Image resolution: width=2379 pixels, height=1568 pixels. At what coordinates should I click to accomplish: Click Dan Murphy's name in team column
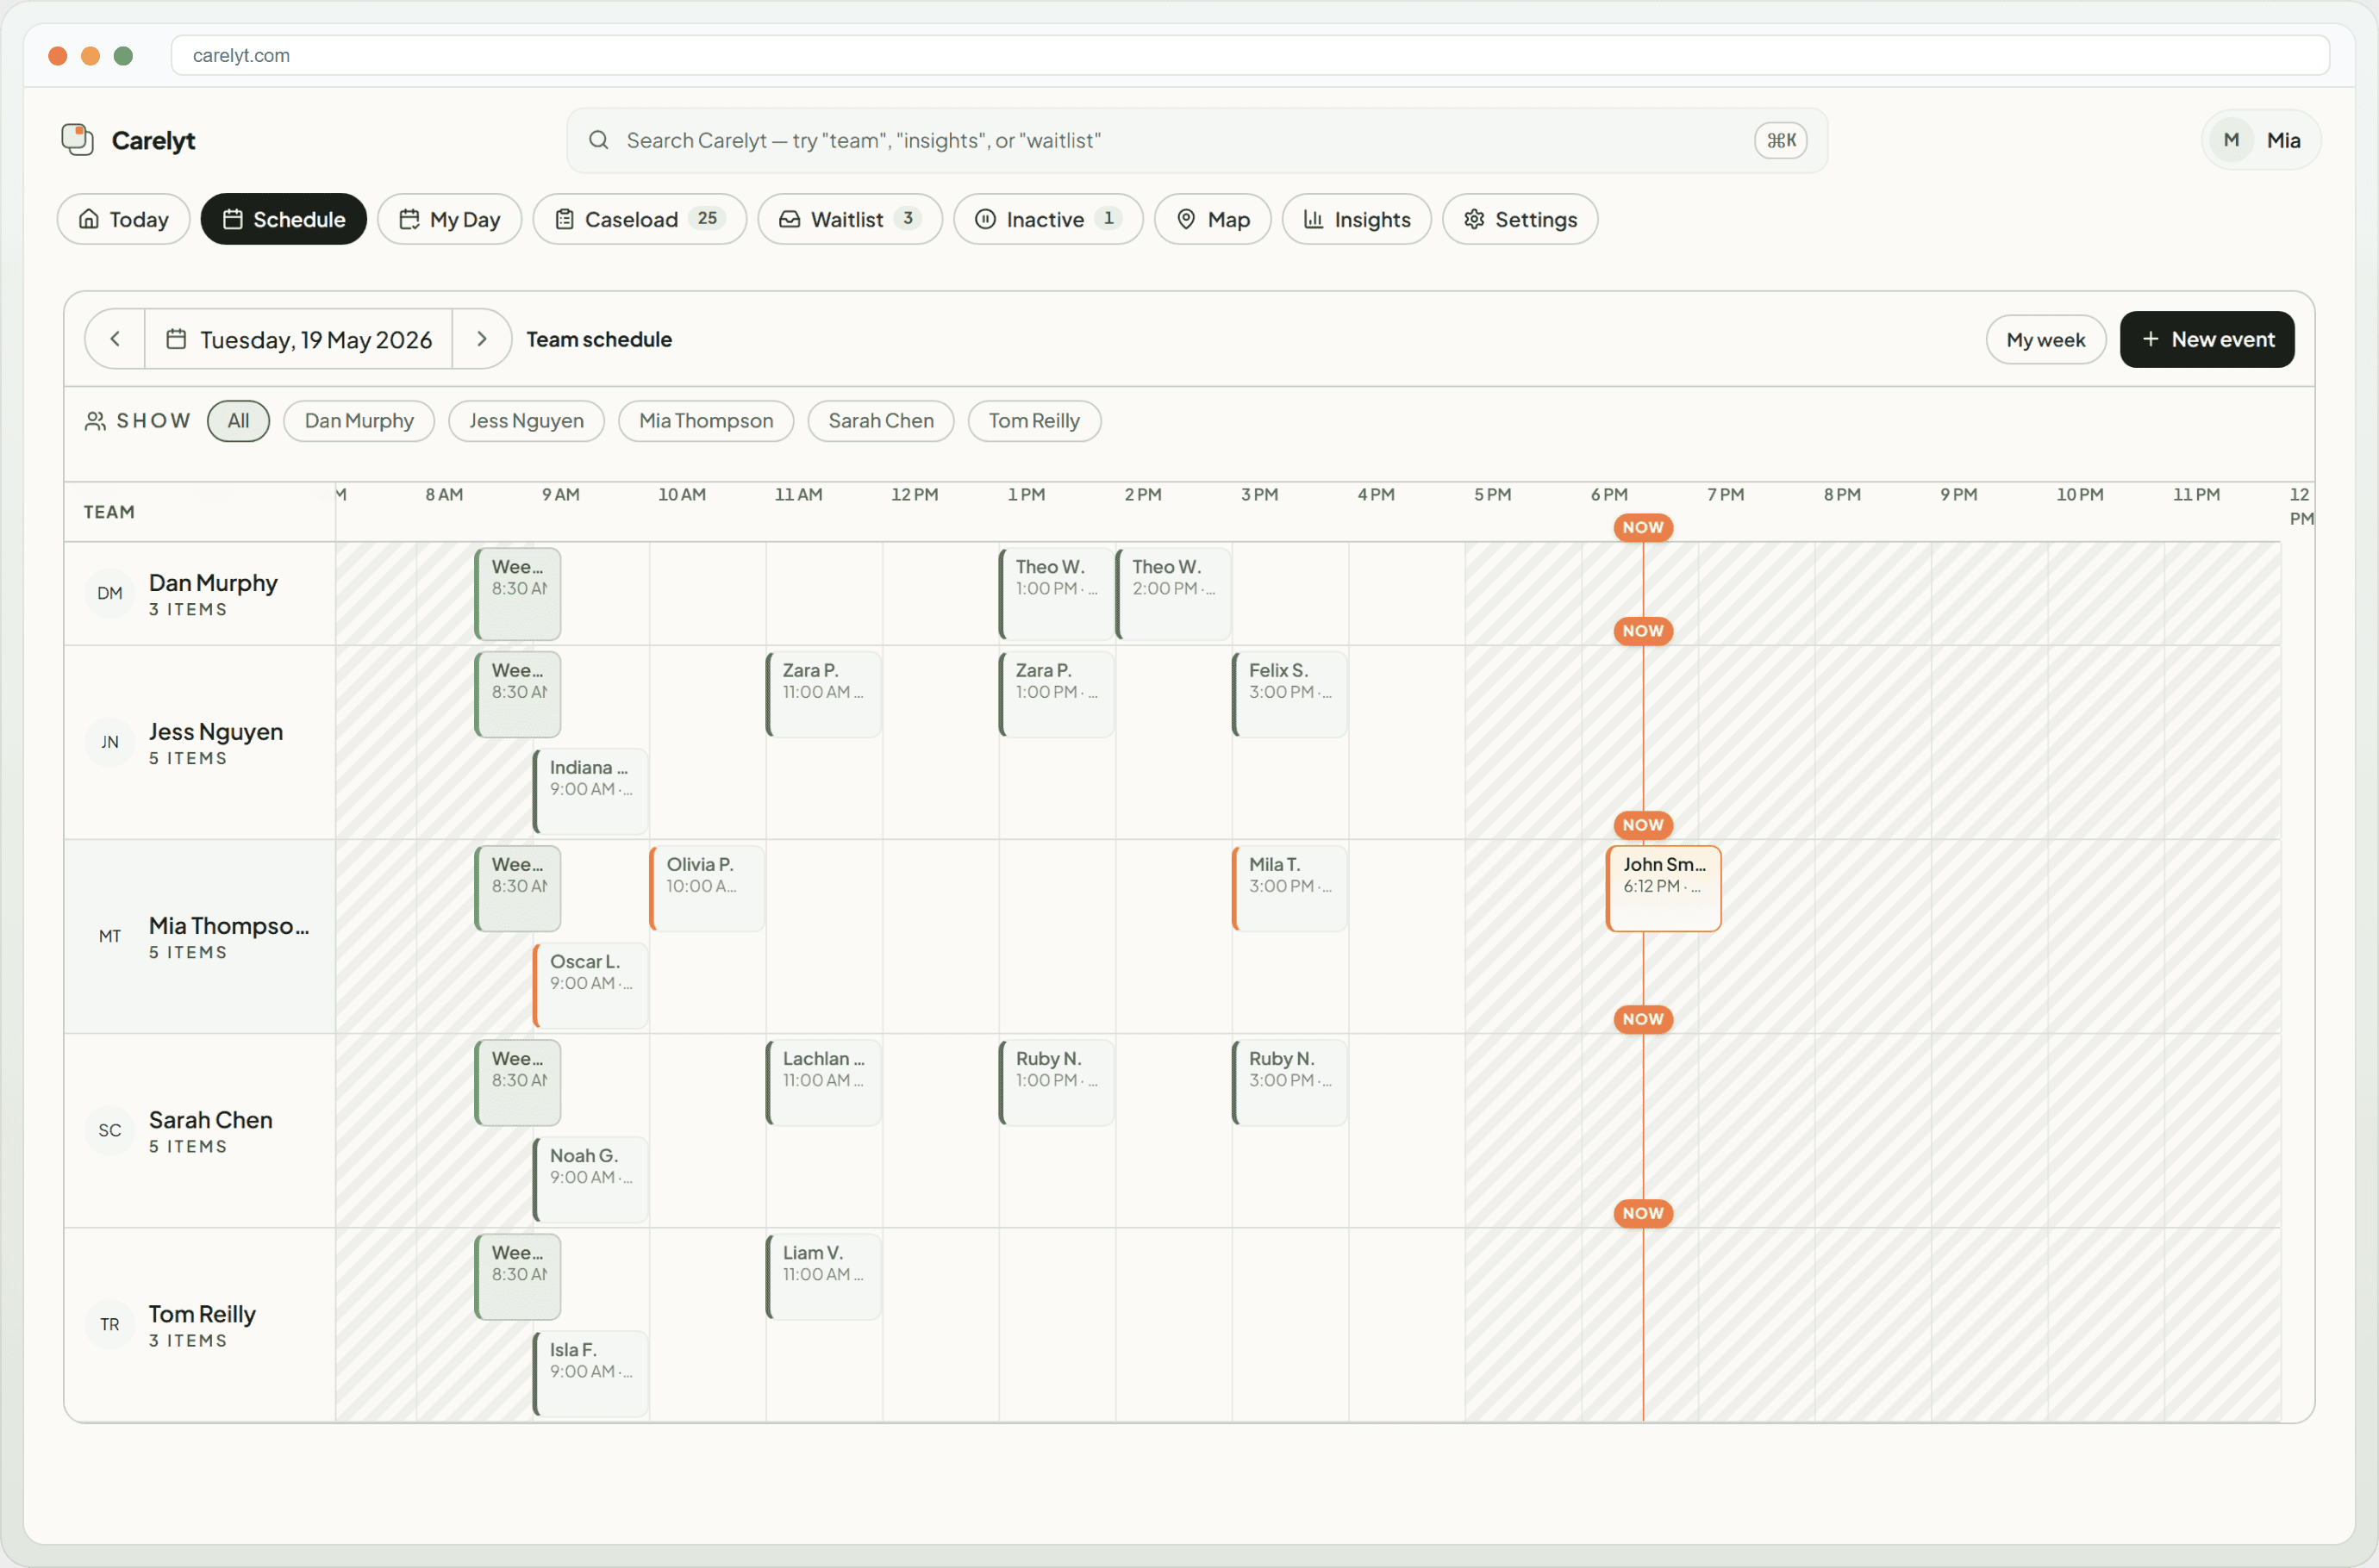click(213, 583)
